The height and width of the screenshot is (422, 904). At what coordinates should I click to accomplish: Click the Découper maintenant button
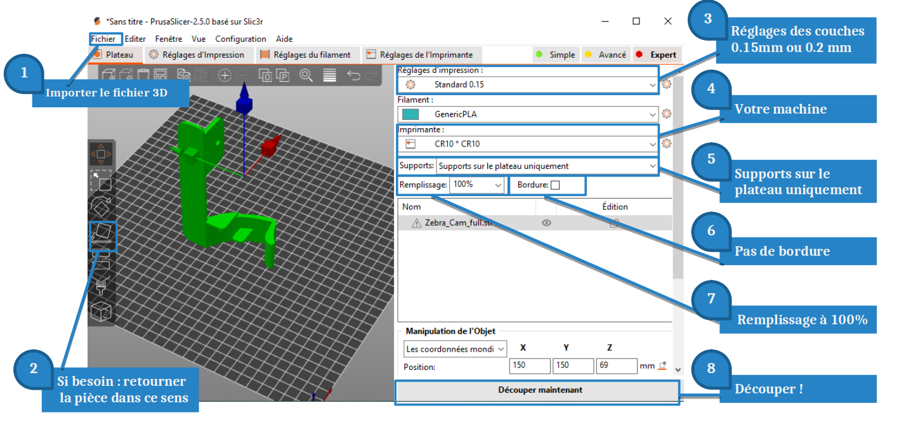click(x=539, y=390)
